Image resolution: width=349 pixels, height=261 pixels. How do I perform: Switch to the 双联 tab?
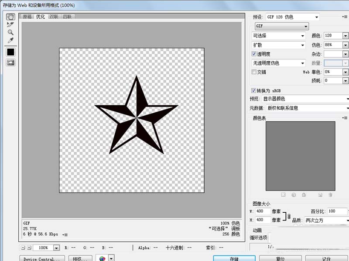[x=54, y=17]
